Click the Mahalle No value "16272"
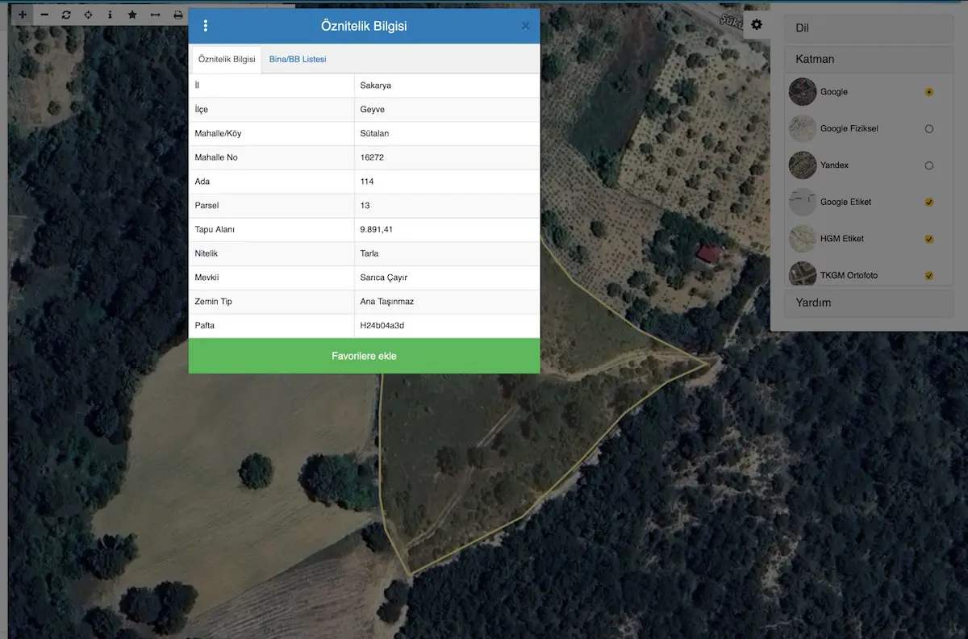This screenshot has height=639, width=968. coord(372,157)
